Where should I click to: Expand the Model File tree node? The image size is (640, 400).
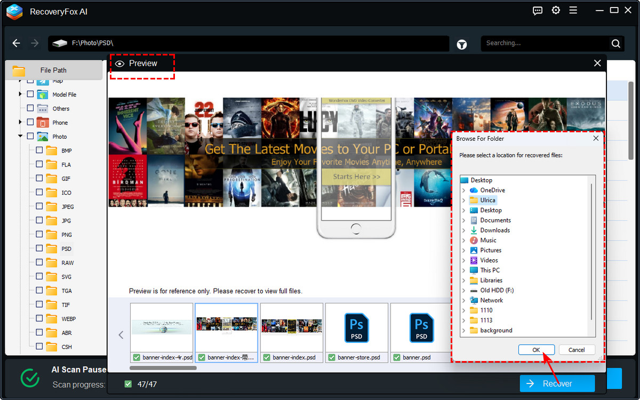pos(20,94)
